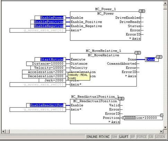The height and width of the screenshot is (141, 168).
Task: Toggle the EnablePositive input variable
Action: (48, 22)
